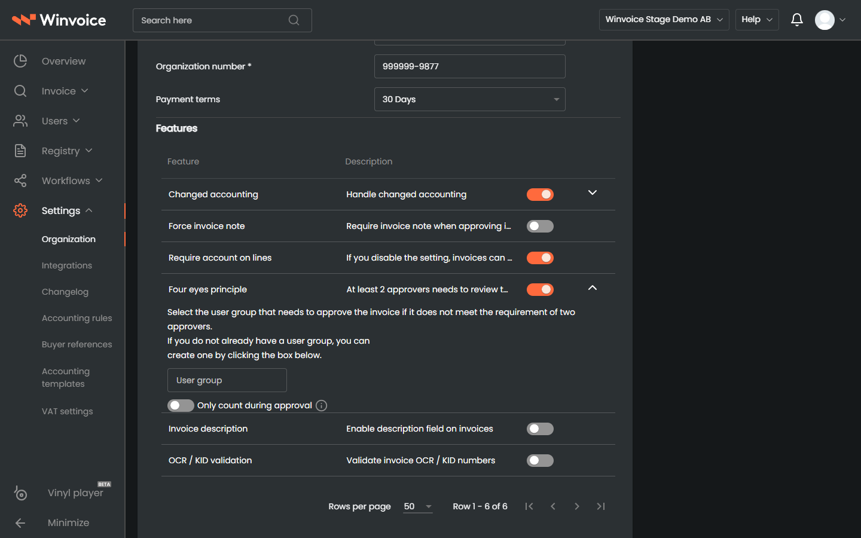
Task: Enable the Force invoice note toggle
Action: pyautogui.click(x=540, y=226)
